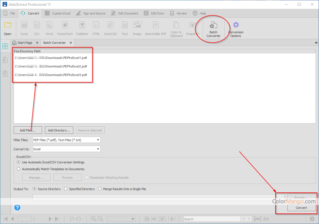Select Merge Results Into a Single File
The height and width of the screenshot is (224, 319).
click(x=100, y=189)
